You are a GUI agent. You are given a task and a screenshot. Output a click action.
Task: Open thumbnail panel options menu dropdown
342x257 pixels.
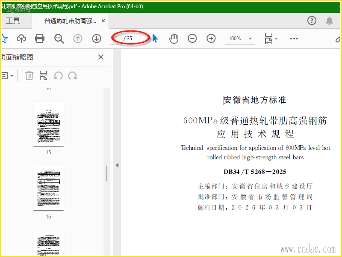coord(7,76)
